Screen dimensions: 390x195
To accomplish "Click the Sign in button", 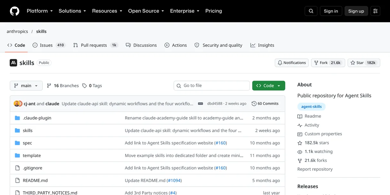I will [331, 11].
